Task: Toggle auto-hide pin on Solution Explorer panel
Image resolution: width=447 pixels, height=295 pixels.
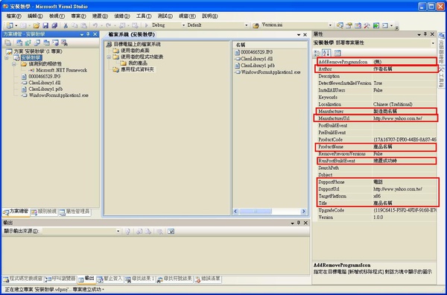Action: (89, 34)
